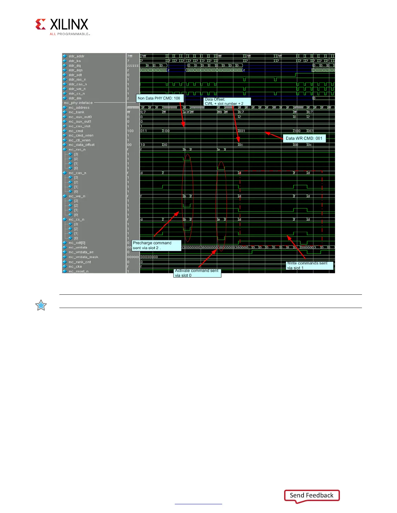Select bit [3] under mc_cs_n
This screenshot has height=513, width=397.
click(76, 224)
